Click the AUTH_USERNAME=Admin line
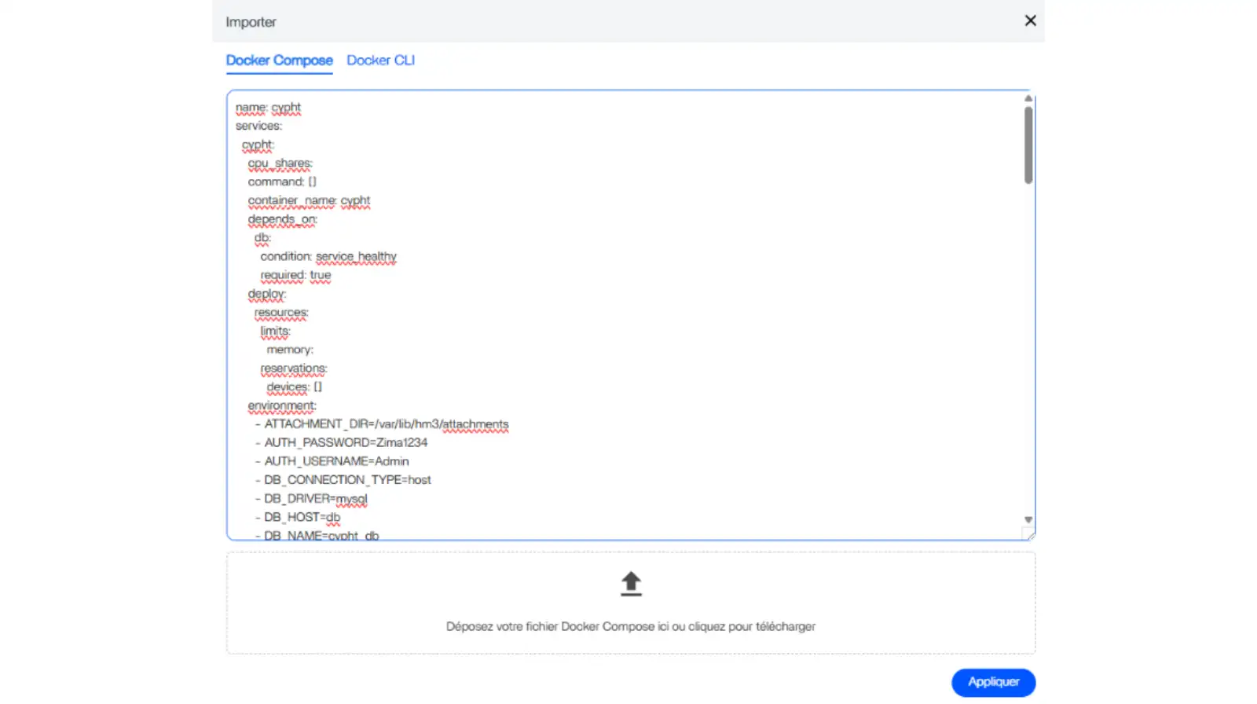The image size is (1257, 704). pyautogui.click(x=336, y=461)
